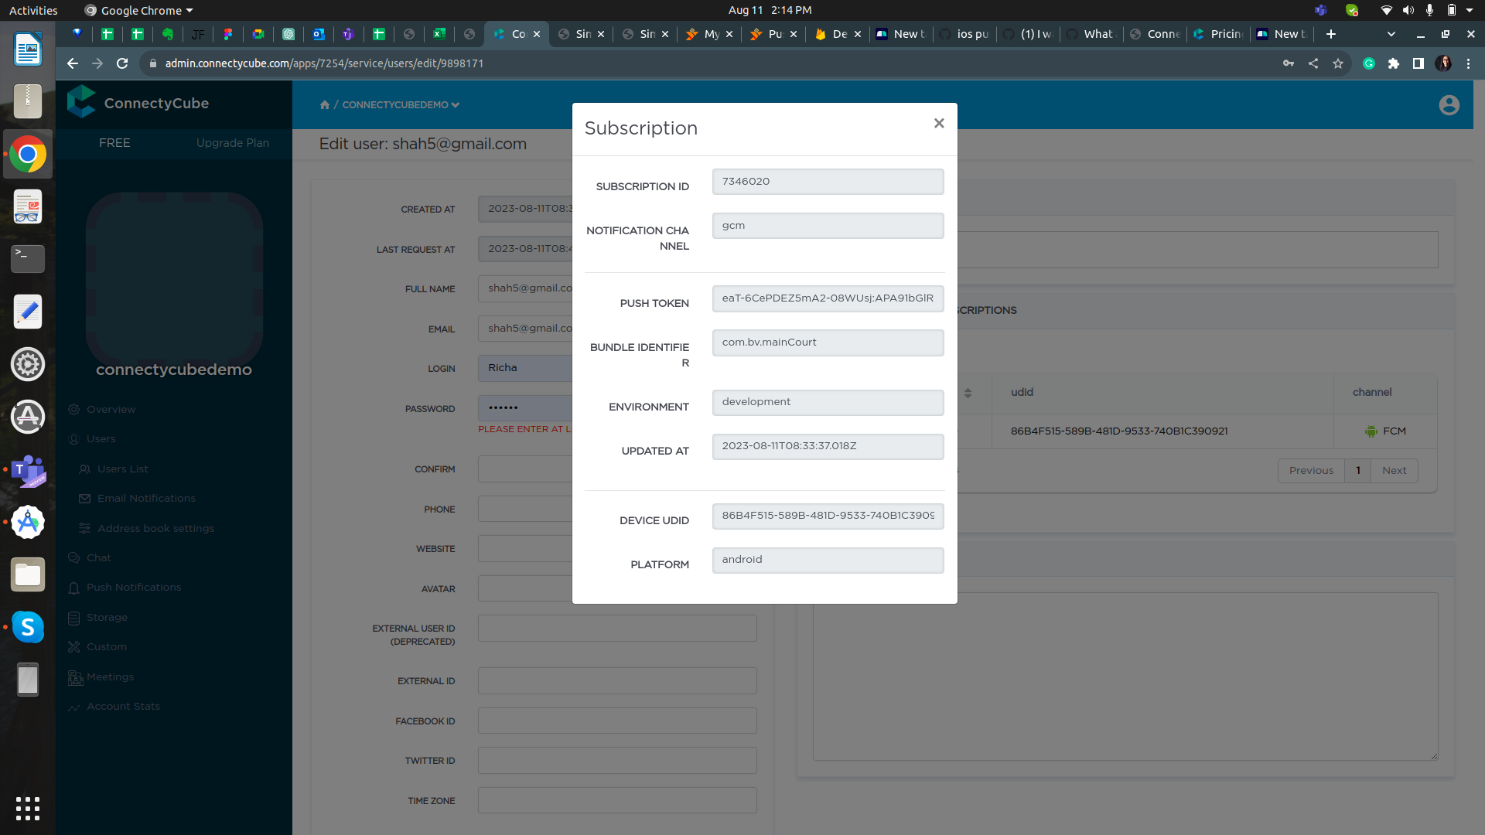Image resolution: width=1485 pixels, height=835 pixels.
Task: Select the Chat speech-bubble icon in sidebar
Action: point(75,557)
